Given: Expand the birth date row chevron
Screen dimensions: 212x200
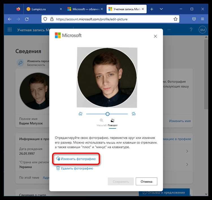Looking at the screenshot, I should [x=187, y=151].
